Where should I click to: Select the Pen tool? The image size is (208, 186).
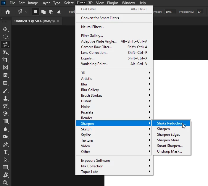click(x=5, y=144)
